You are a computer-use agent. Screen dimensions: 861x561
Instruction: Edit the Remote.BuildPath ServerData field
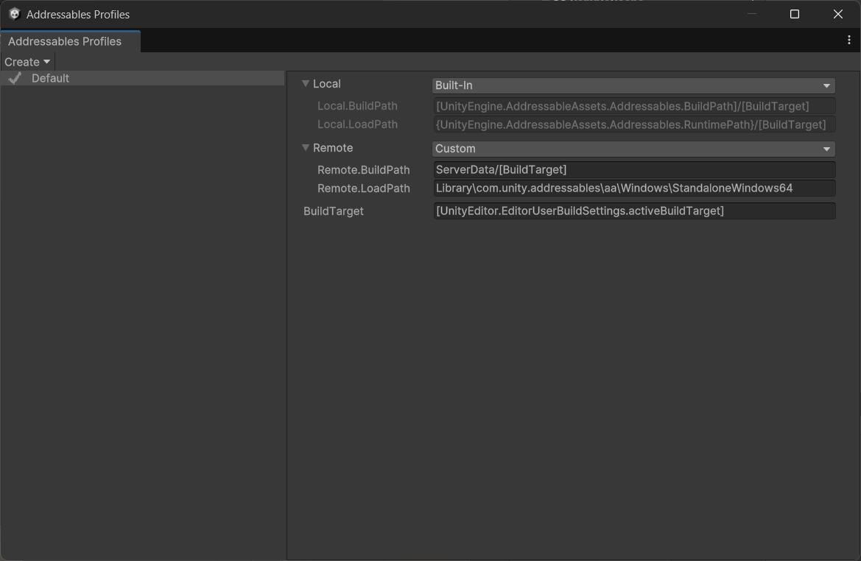click(633, 169)
